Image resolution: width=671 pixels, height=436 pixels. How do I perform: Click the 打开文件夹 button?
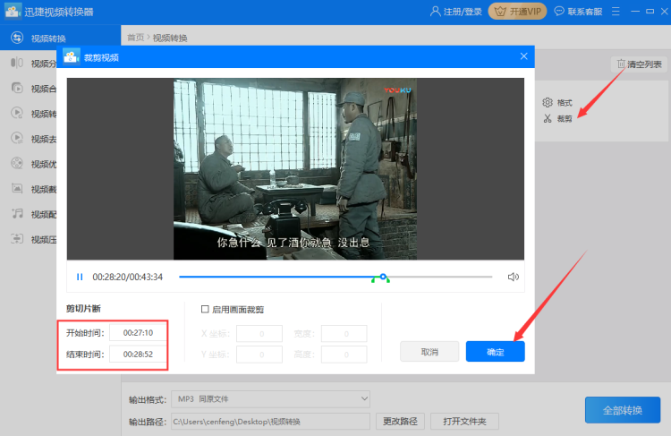coord(464,422)
